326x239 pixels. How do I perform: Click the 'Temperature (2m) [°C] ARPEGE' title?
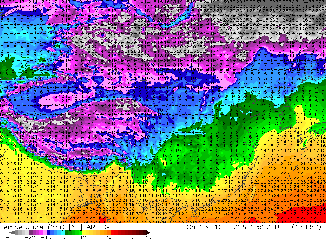point(56,227)
